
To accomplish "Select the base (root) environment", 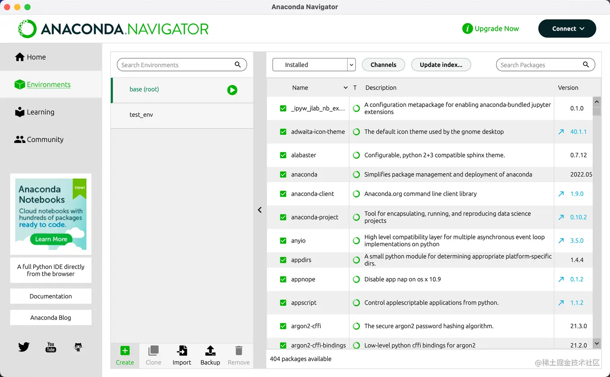I will (182, 90).
